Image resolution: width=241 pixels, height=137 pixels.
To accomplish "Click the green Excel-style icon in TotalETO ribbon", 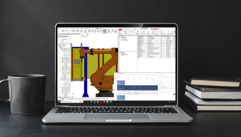I will tap(175, 32).
